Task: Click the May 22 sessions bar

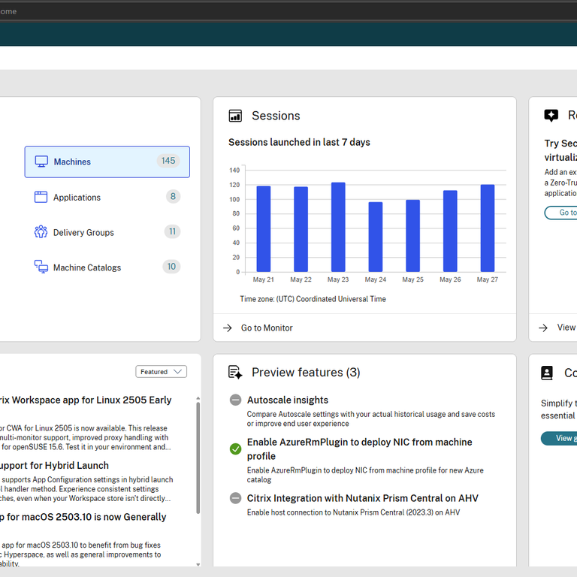Action: (301, 229)
